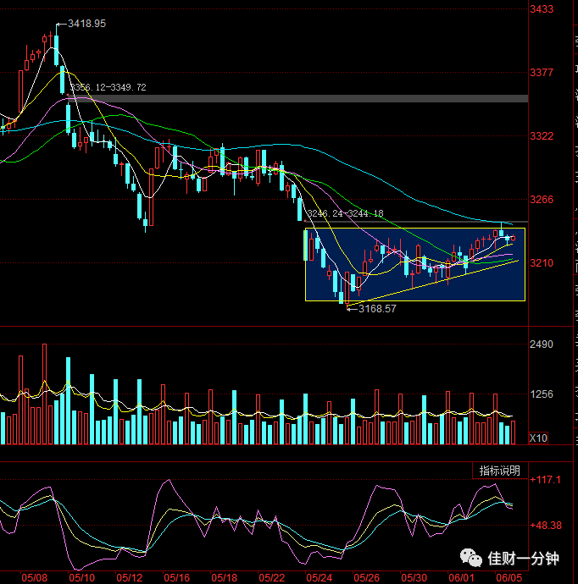The height and width of the screenshot is (584, 578).
Task: Open the 指标说明 indicator description button
Action: 500,471
